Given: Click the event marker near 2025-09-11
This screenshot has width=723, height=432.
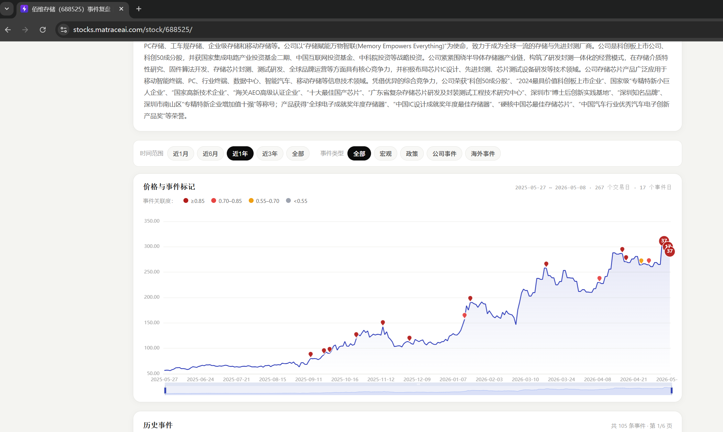Looking at the screenshot, I should point(311,354).
